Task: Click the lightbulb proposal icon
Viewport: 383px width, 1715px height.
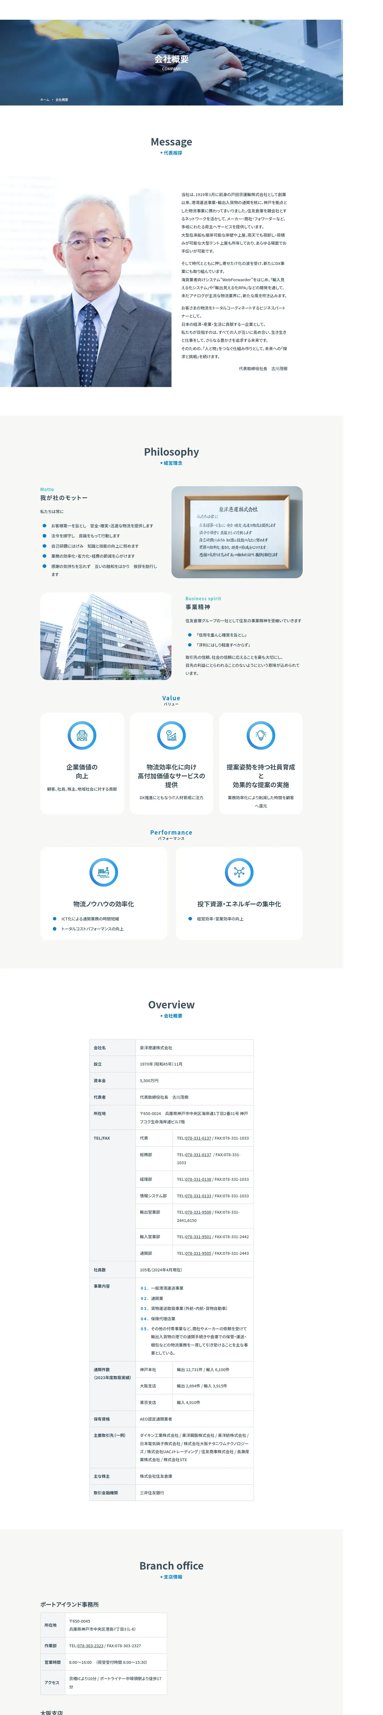Action: point(260,736)
